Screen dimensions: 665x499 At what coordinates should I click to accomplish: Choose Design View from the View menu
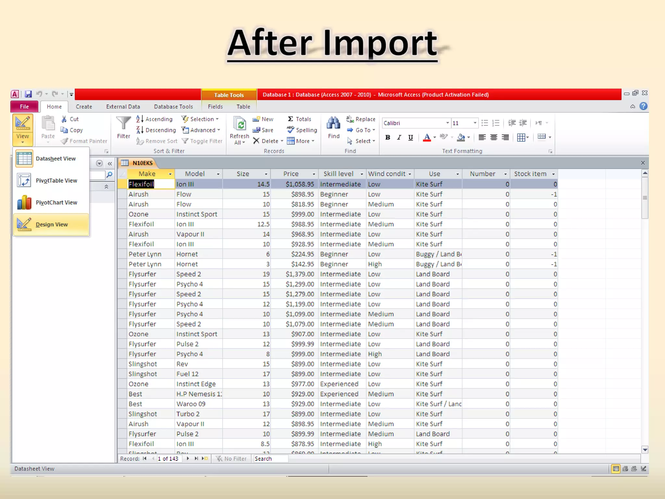(x=51, y=224)
